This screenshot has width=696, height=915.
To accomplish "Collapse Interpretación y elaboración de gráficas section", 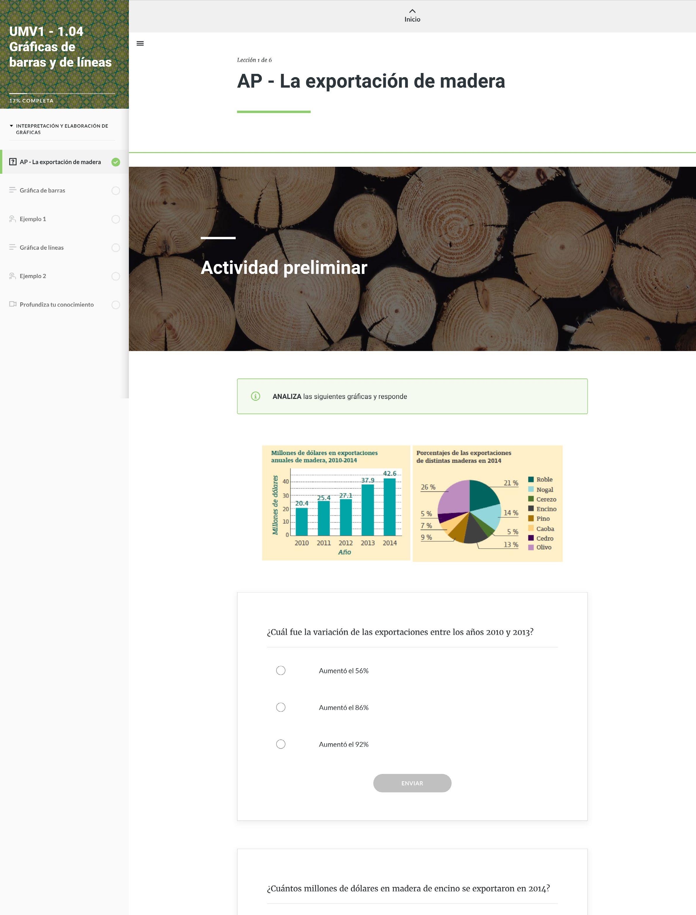I will [12, 126].
